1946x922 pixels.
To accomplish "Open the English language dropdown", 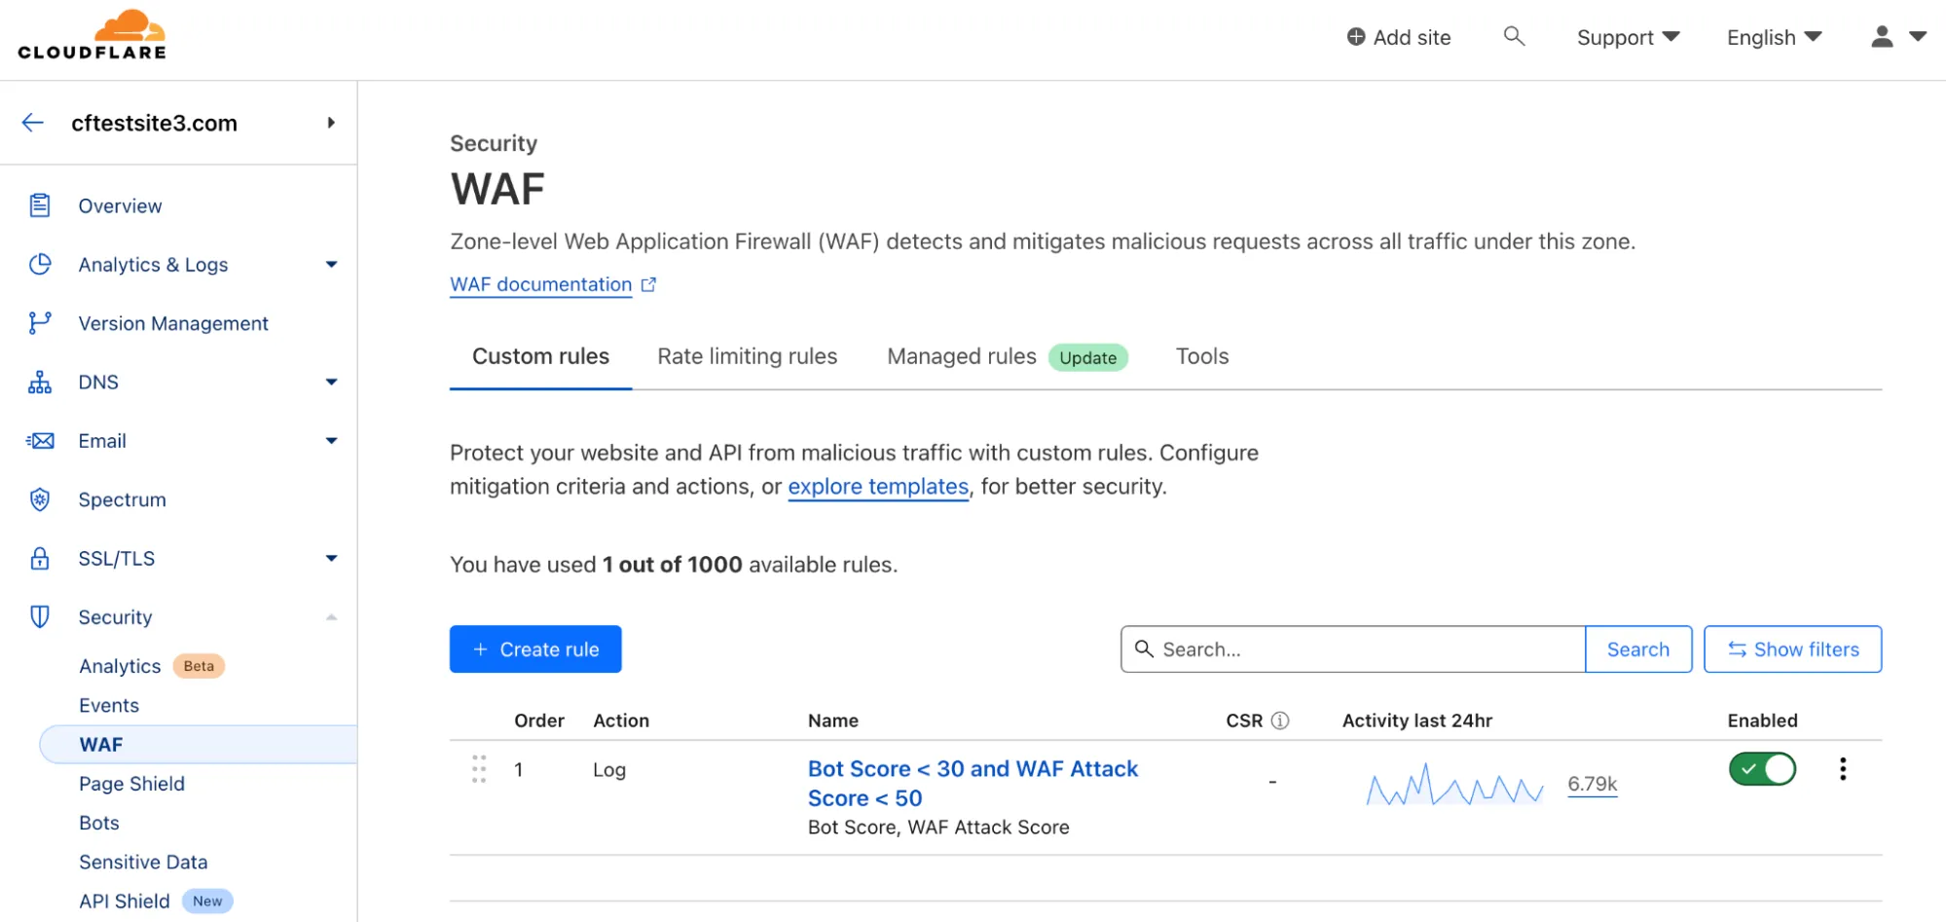I will pos(1773,37).
